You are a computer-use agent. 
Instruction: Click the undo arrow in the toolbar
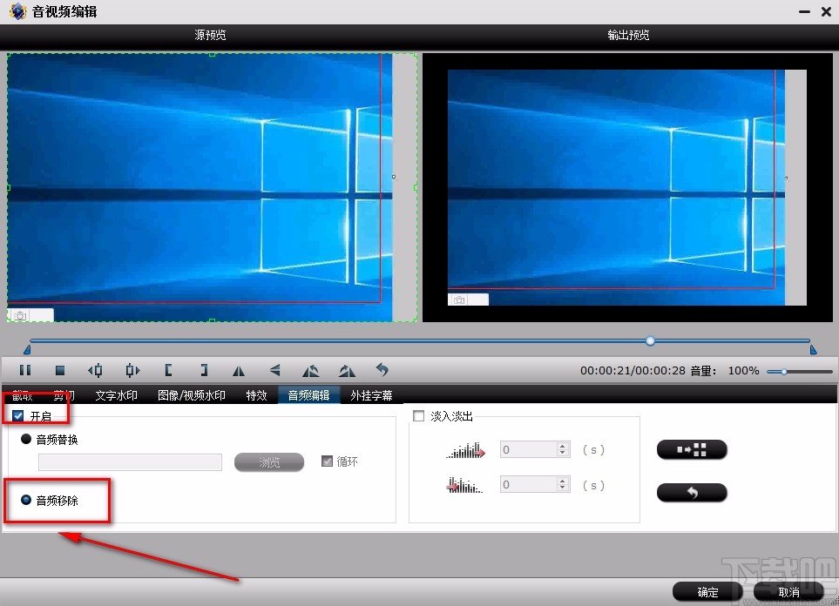382,370
